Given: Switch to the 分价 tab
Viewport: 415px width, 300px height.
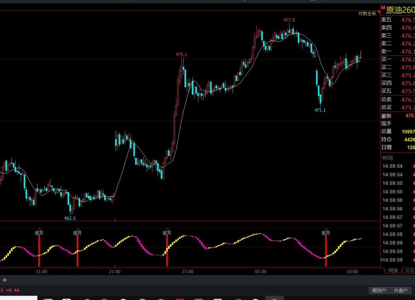Looking at the screenshot, I should [x=409, y=270].
